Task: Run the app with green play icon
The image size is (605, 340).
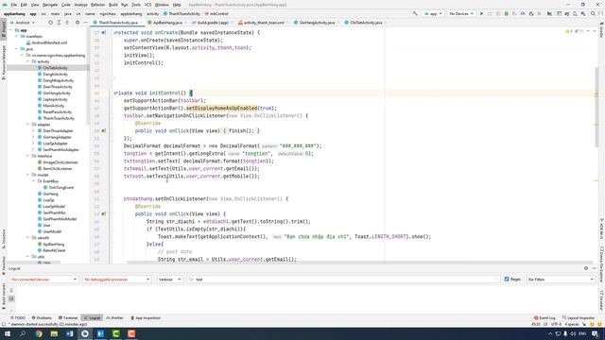Action: coord(481,13)
